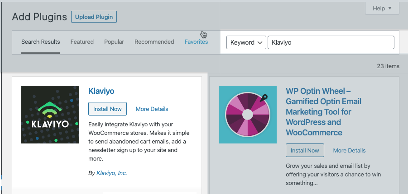Click the Klaviyo description paragraph

139,141
